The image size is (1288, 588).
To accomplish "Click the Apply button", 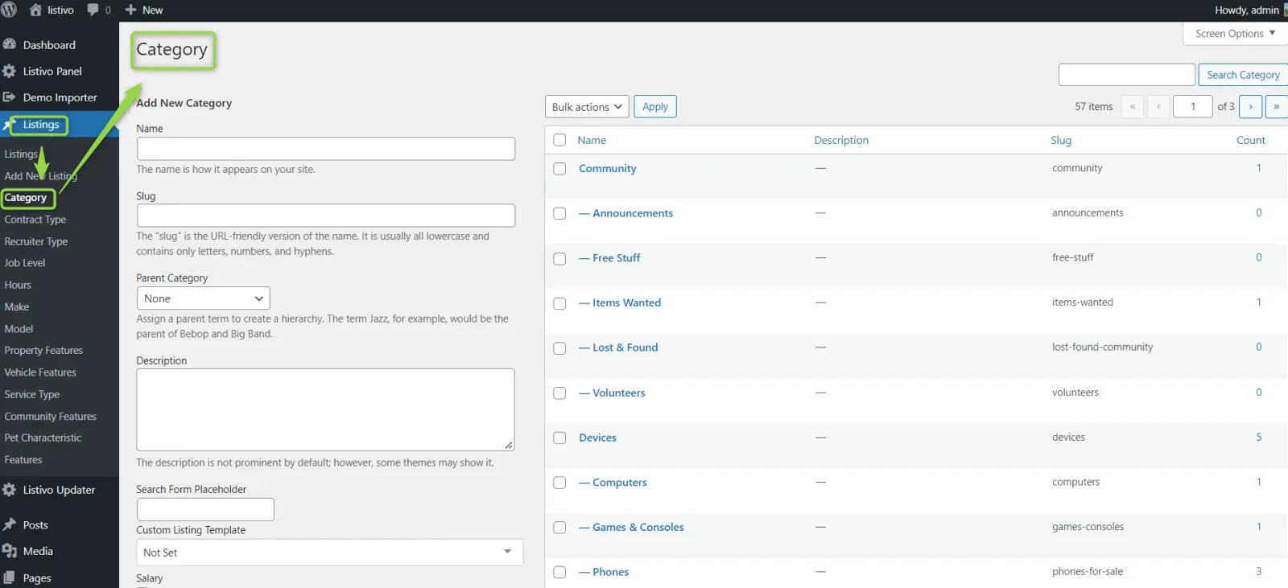I will [x=655, y=107].
